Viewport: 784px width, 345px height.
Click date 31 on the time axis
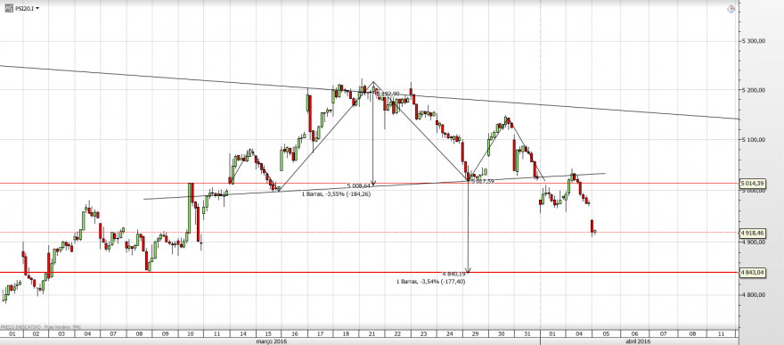(527, 333)
